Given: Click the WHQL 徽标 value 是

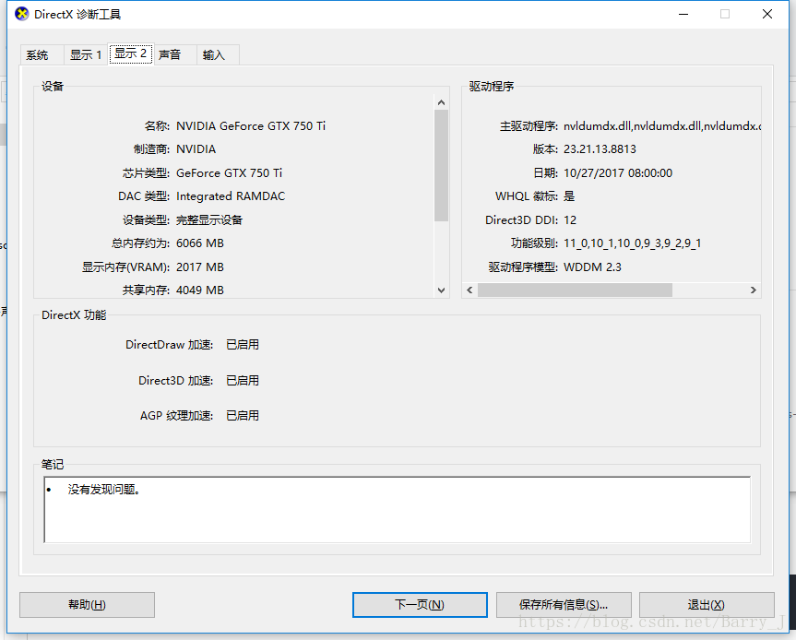Looking at the screenshot, I should pyautogui.click(x=569, y=196).
